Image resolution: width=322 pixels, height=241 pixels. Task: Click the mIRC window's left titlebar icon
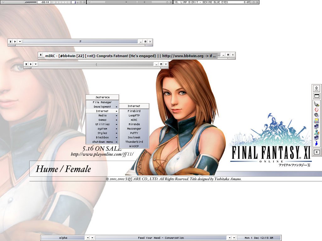point(41,55)
